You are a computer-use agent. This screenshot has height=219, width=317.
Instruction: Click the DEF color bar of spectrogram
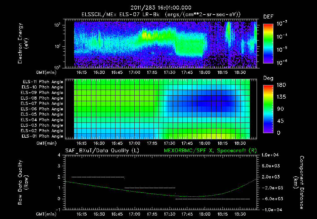[268, 44]
